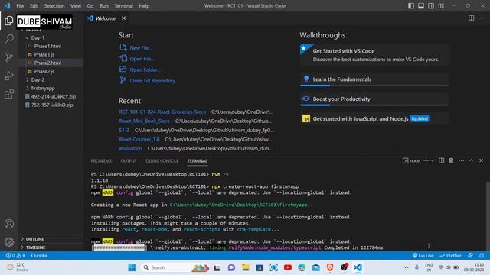Split the terminal
The image size is (490, 275).
coord(441,160)
